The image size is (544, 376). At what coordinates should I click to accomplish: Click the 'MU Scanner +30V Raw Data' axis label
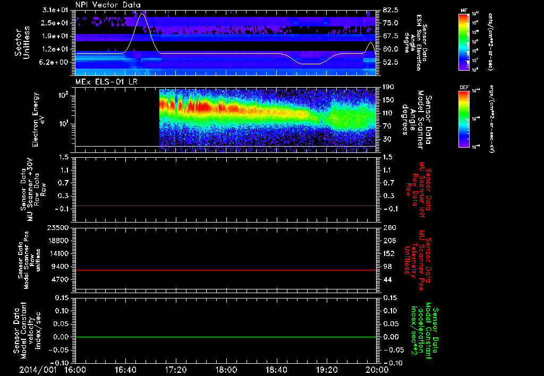[x=32, y=190]
